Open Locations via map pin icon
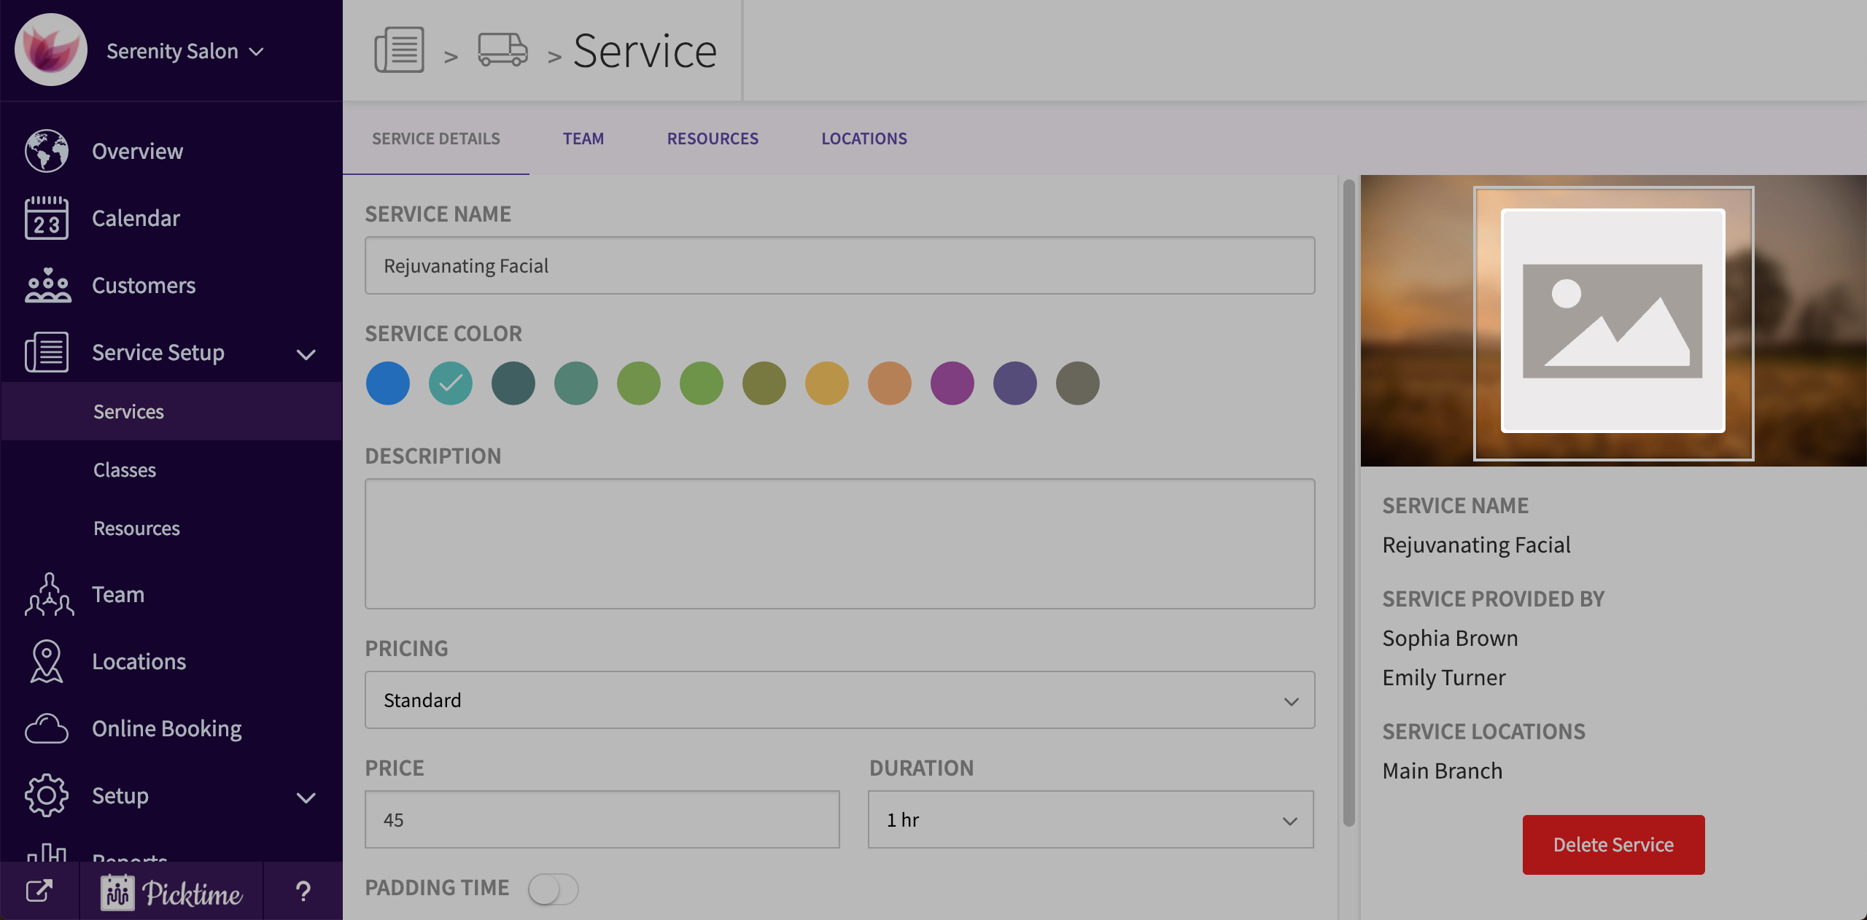The height and width of the screenshot is (920, 1867). [47, 661]
